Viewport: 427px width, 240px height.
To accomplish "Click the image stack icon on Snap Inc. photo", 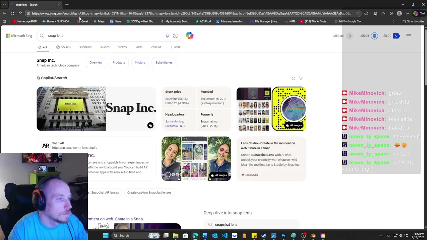I will click(x=150, y=125).
